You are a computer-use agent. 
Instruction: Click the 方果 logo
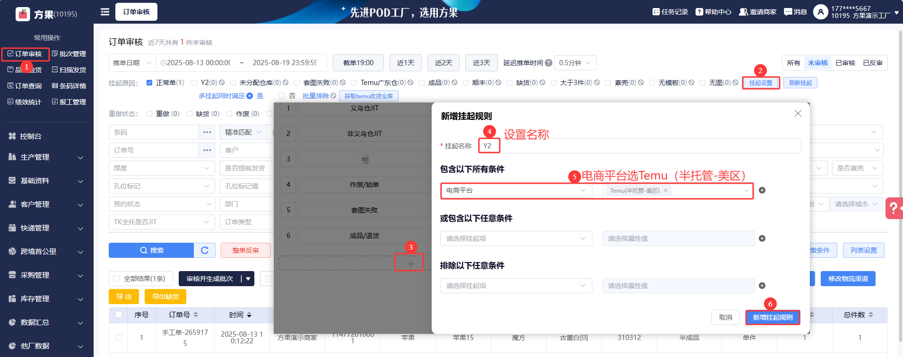pos(23,14)
